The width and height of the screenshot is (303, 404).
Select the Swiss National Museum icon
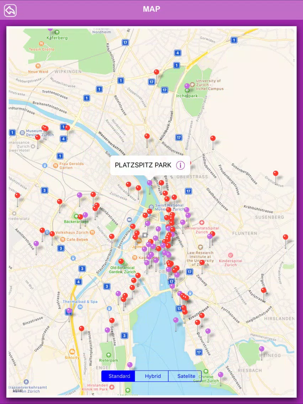click(x=151, y=207)
